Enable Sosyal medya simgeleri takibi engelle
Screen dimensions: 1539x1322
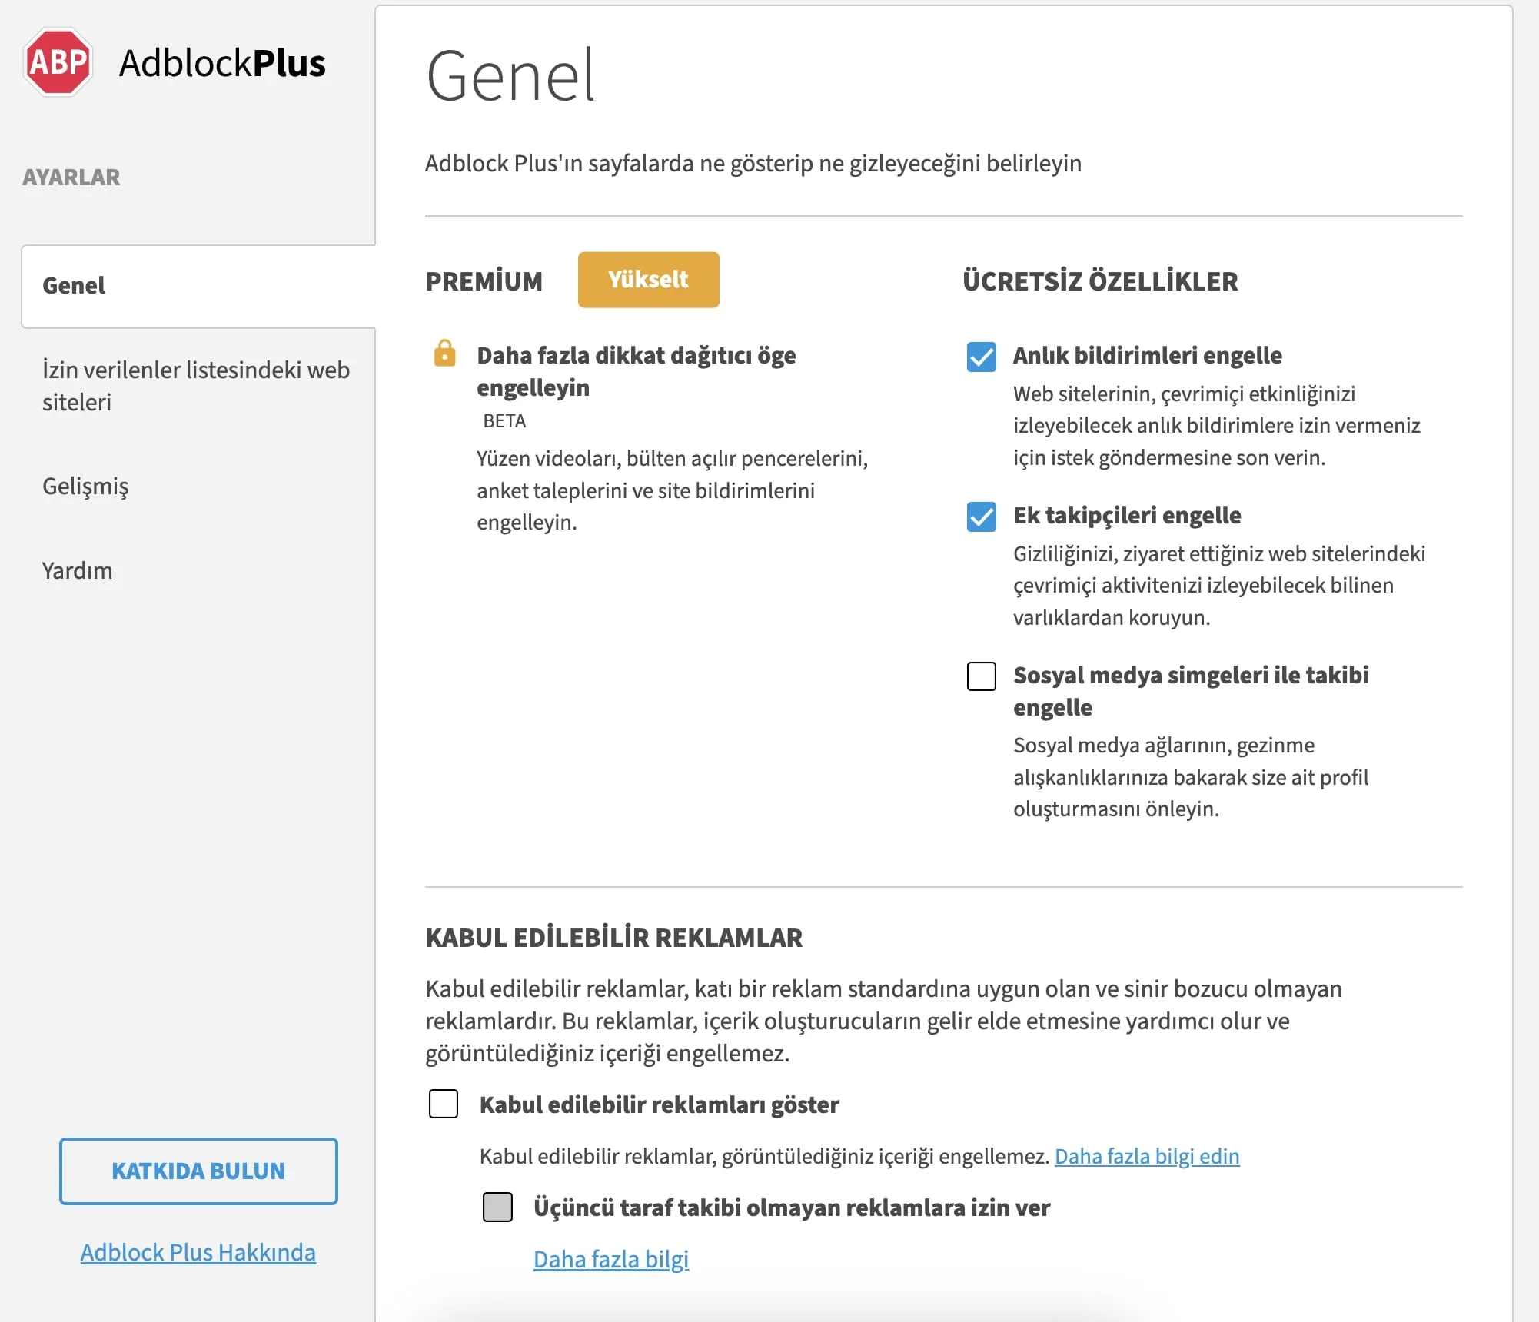(981, 676)
